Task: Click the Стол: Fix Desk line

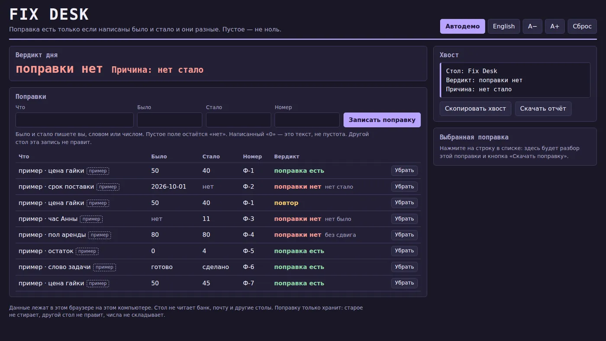Action: pyautogui.click(x=471, y=71)
